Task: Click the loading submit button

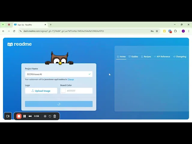Action: click(x=59, y=104)
